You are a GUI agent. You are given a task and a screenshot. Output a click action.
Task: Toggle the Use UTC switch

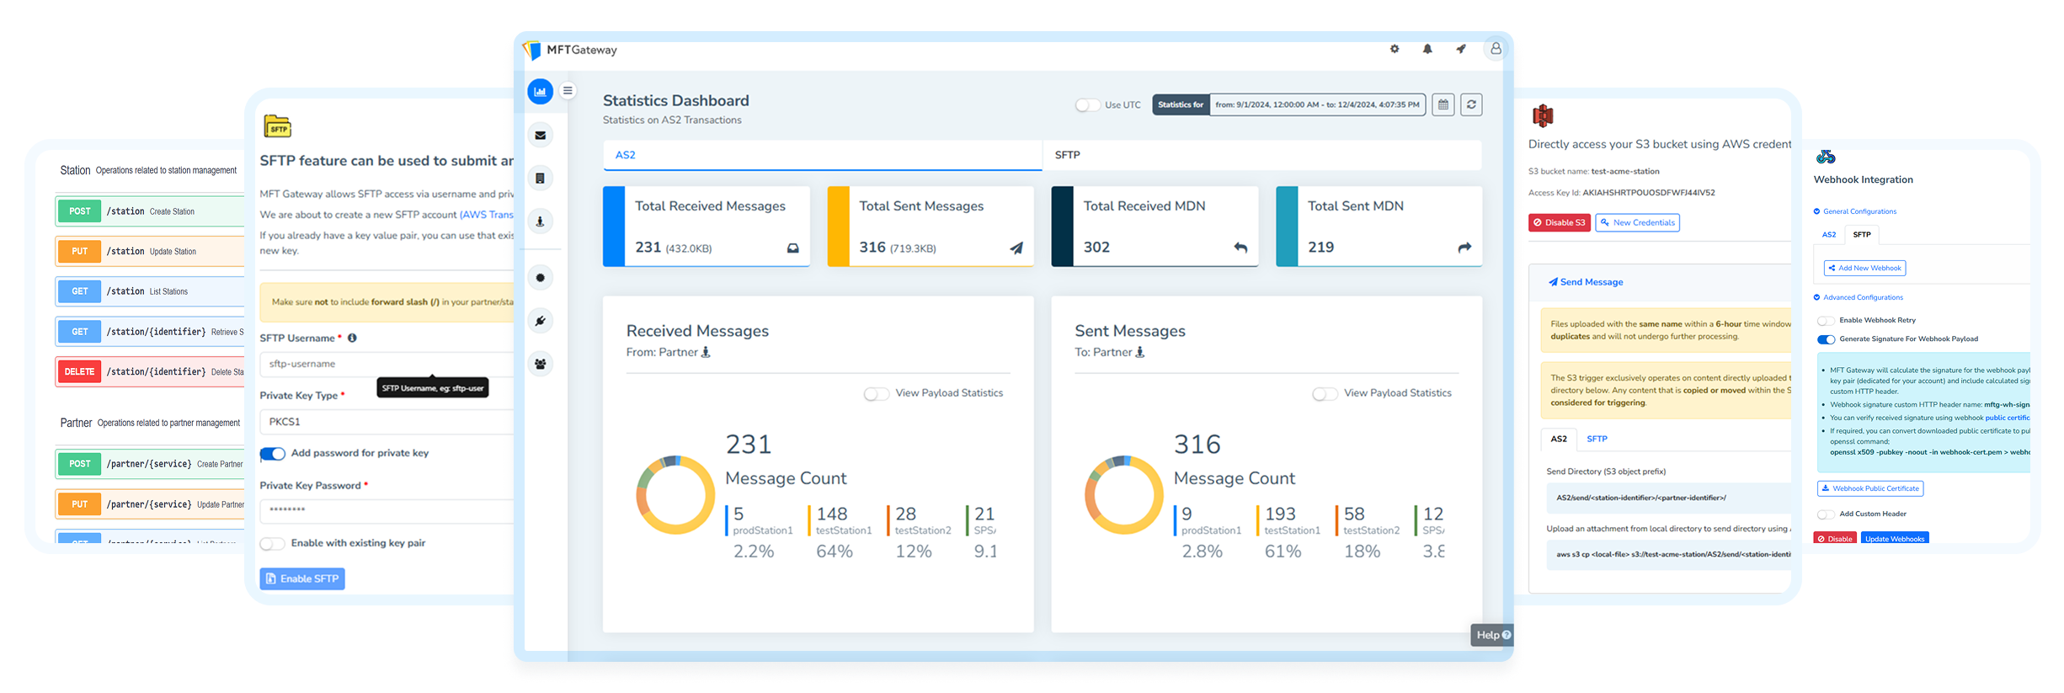click(1087, 105)
